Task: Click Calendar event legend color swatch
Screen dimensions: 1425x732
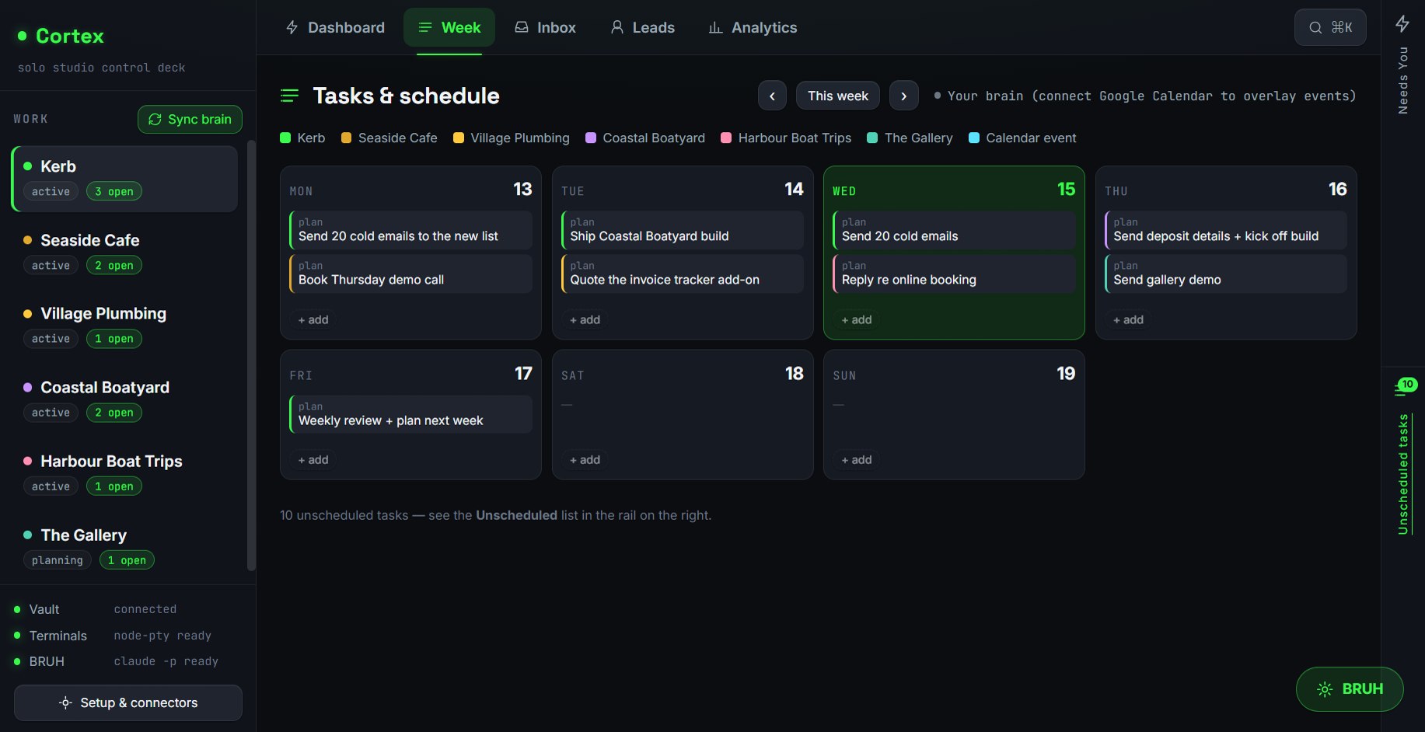Action: [974, 138]
